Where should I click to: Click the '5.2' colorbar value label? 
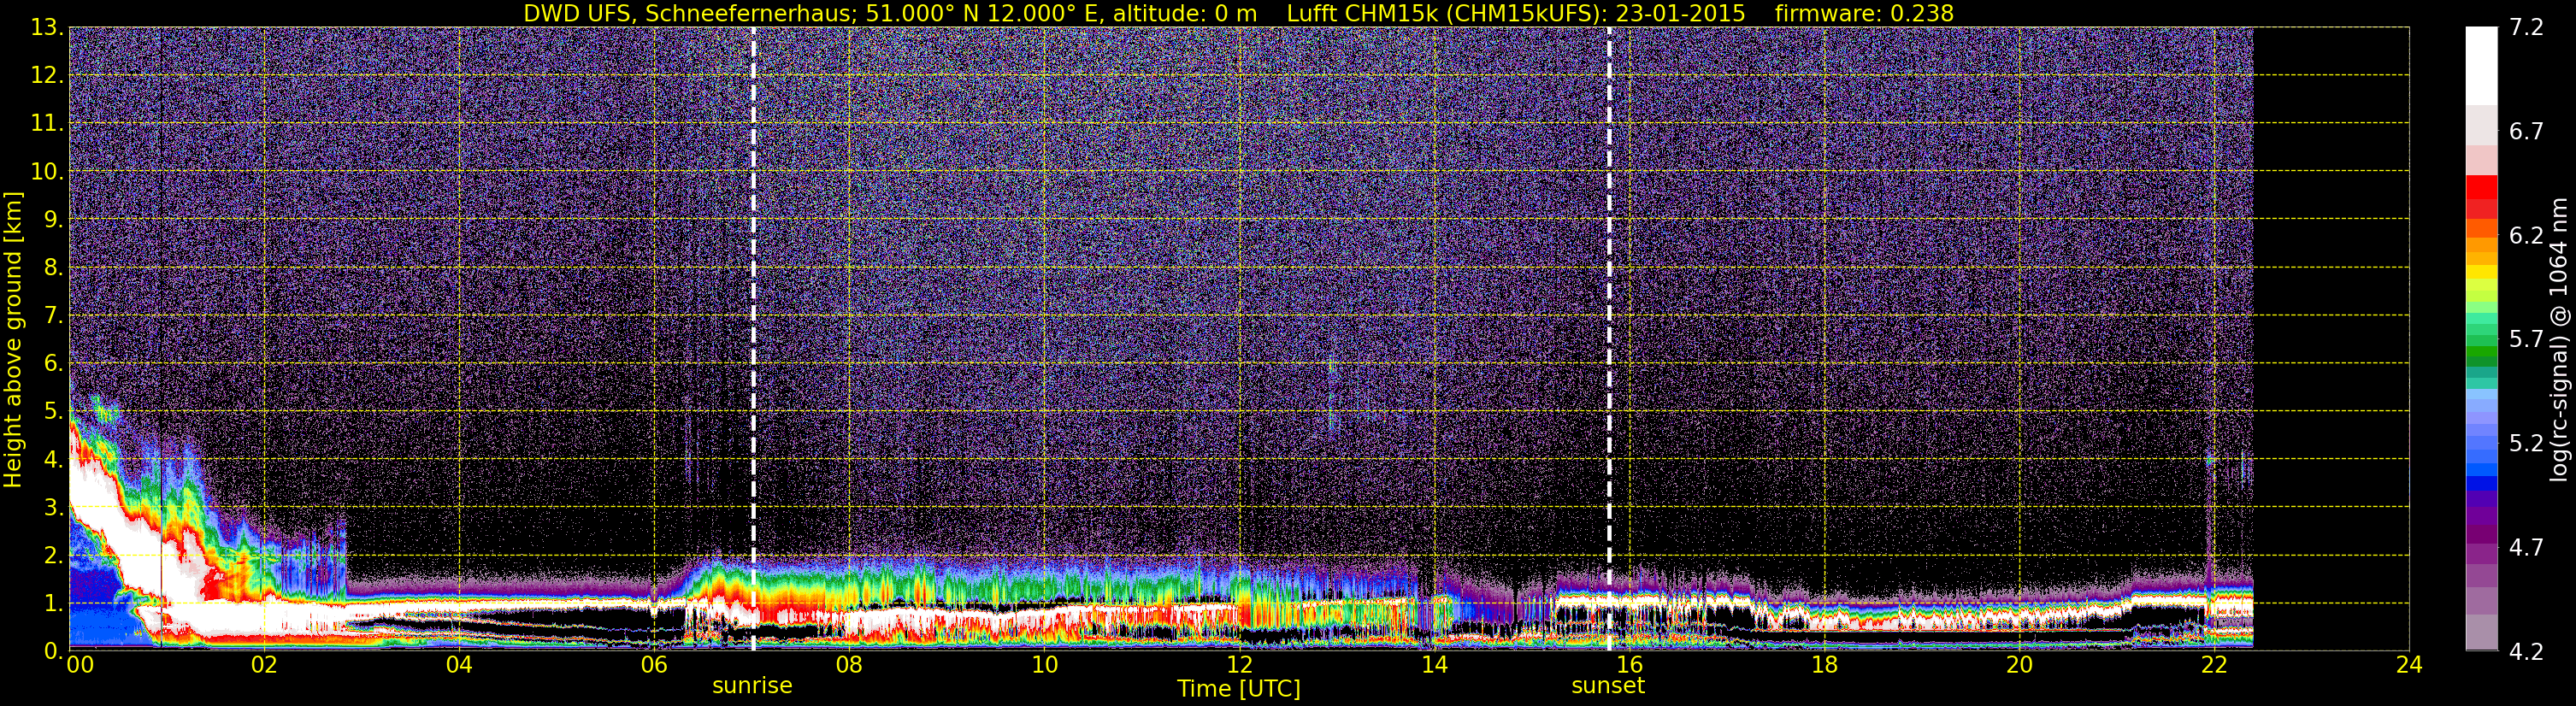pos(2526,443)
